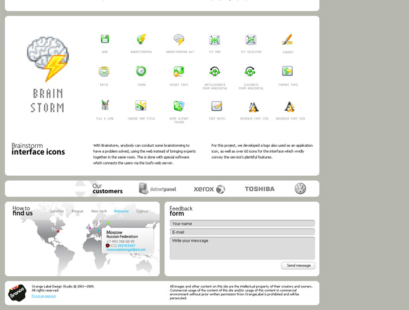Viewport: 409px width, 310px height.
Task: Click the 'How to find us' heading
Action: (23, 210)
